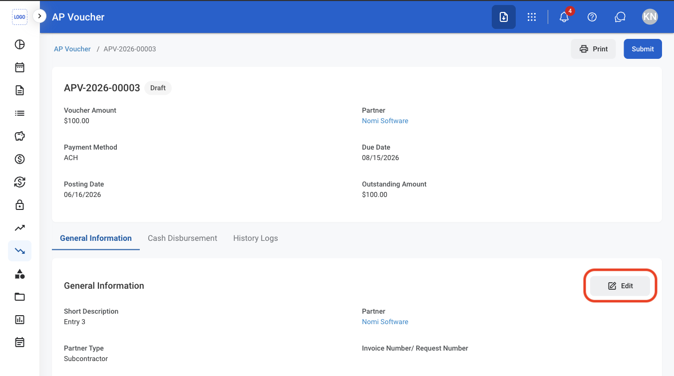Switch to the General Information tab
Viewport: 674px width, 376px height.
[96, 238]
